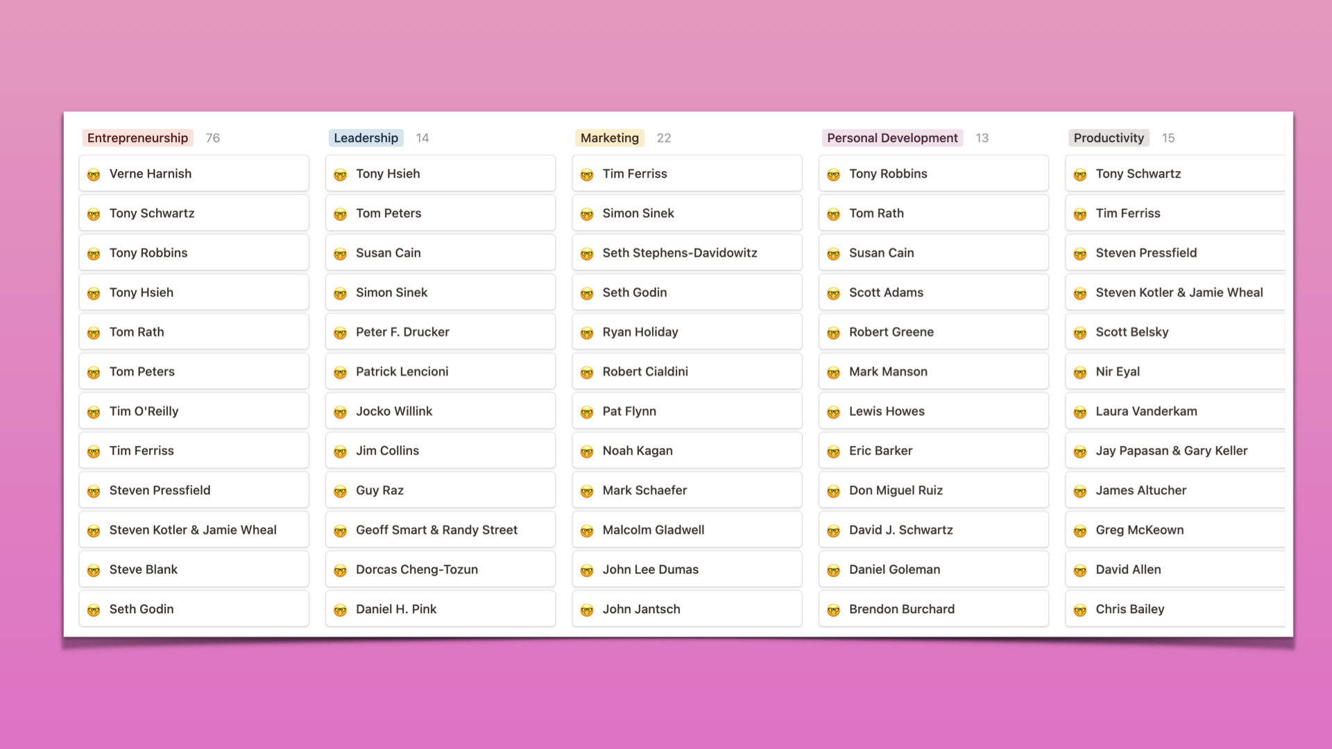Open the Geoff Smart & Randy Street card
This screenshot has width=1332, height=749.
tap(441, 530)
